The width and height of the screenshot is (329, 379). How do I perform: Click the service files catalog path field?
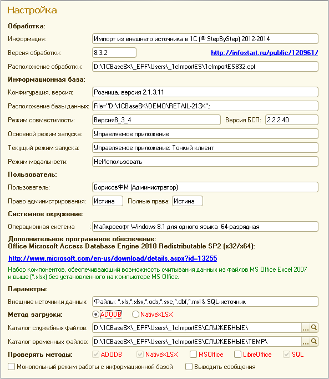point(197,328)
